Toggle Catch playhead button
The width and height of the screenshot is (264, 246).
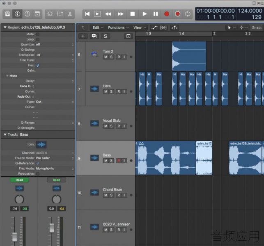pos(174,27)
